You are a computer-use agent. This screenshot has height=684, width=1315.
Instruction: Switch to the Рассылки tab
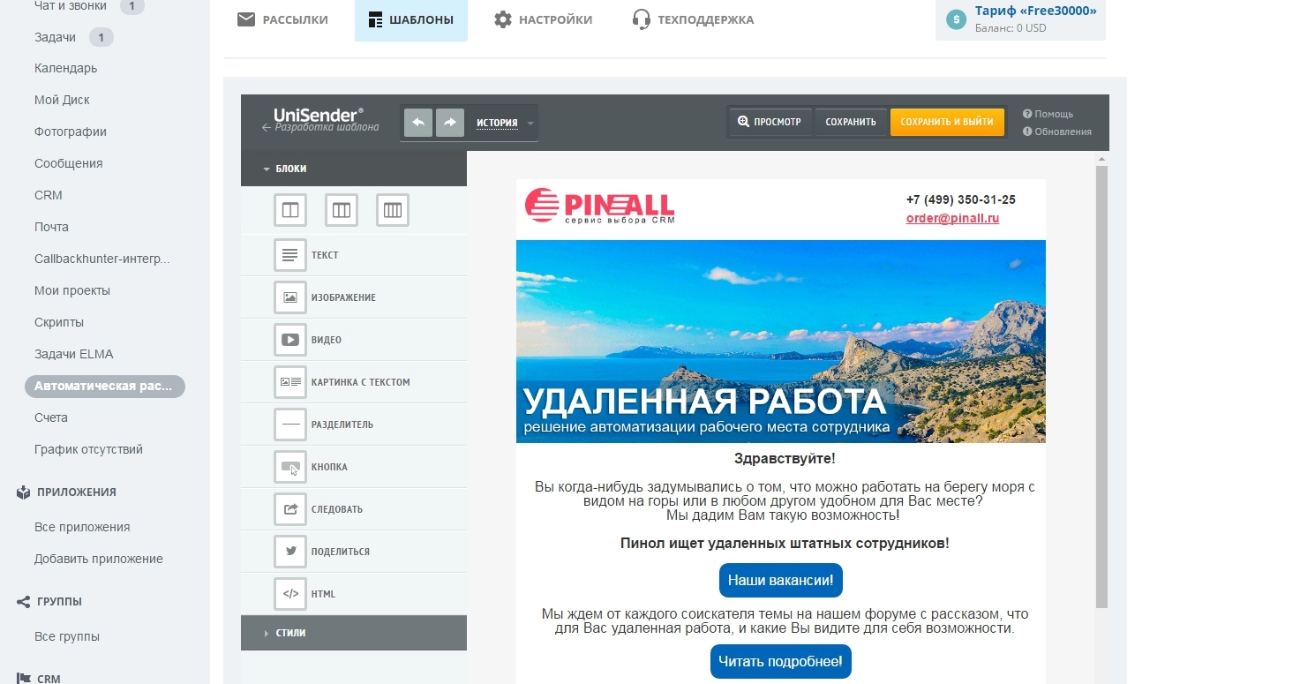coord(283,19)
